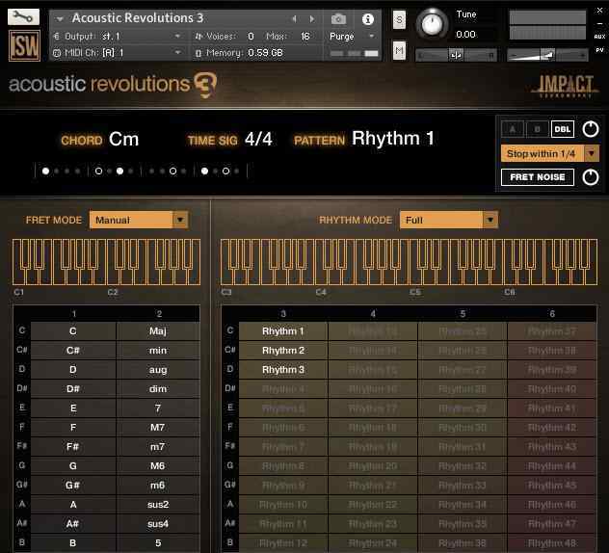Viewport: 609px width, 553px height.
Task: Select root note C# in column 1
Action: tap(73, 351)
